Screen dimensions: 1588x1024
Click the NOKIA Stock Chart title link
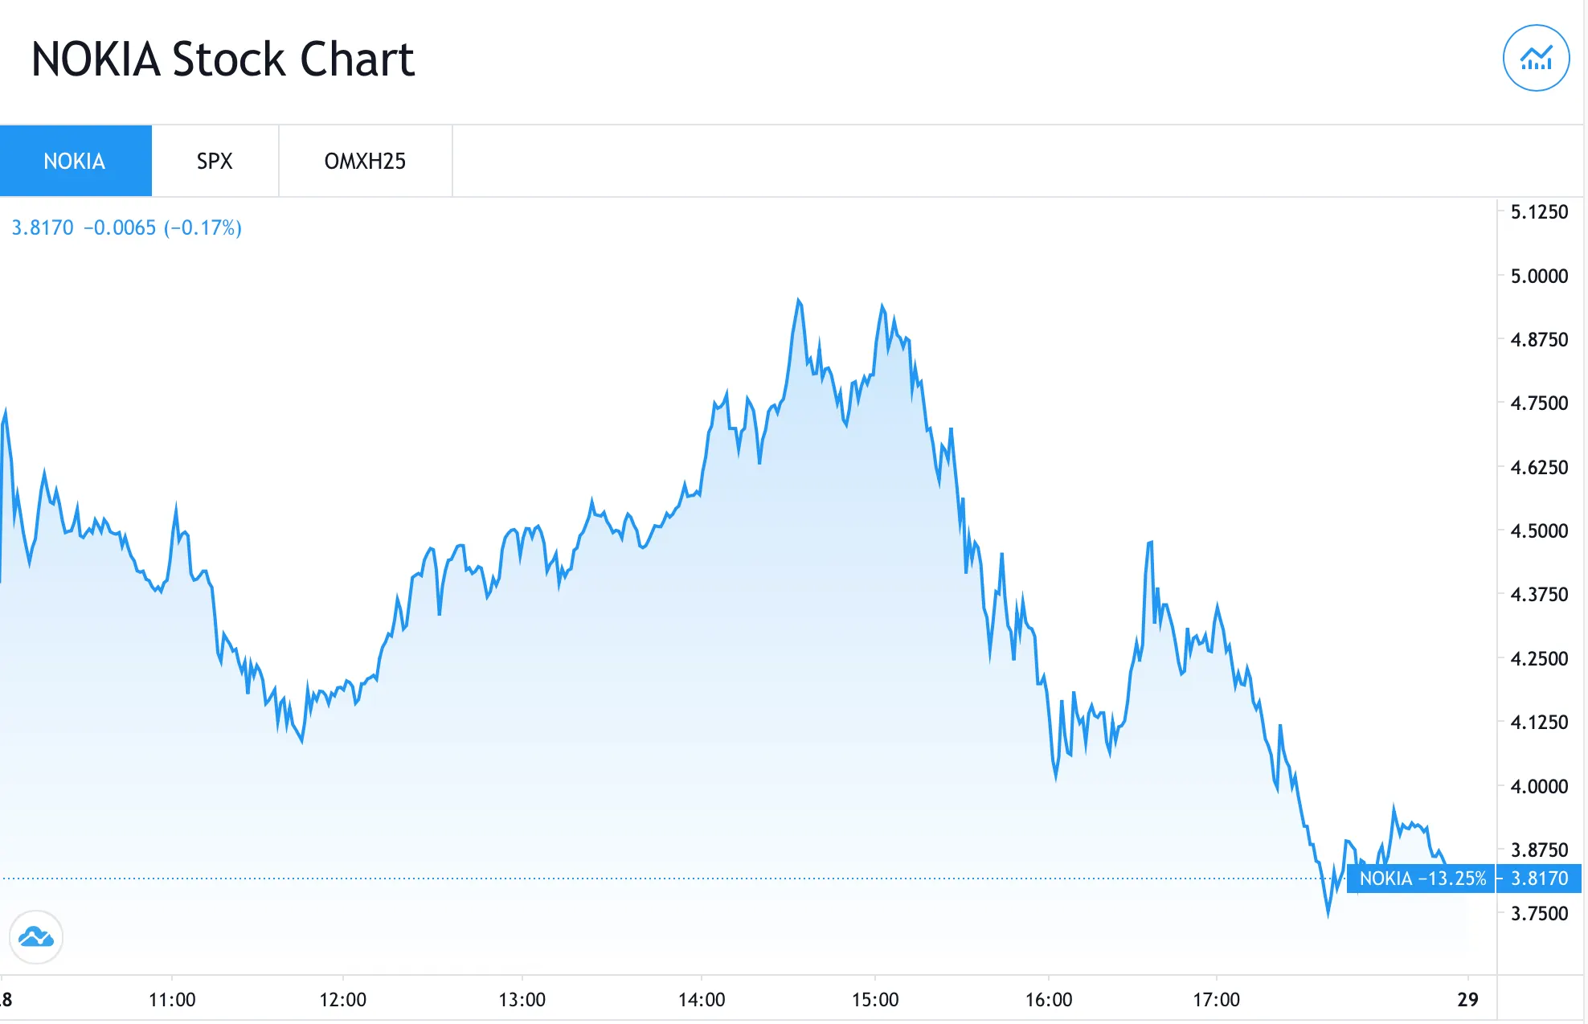click(x=222, y=57)
